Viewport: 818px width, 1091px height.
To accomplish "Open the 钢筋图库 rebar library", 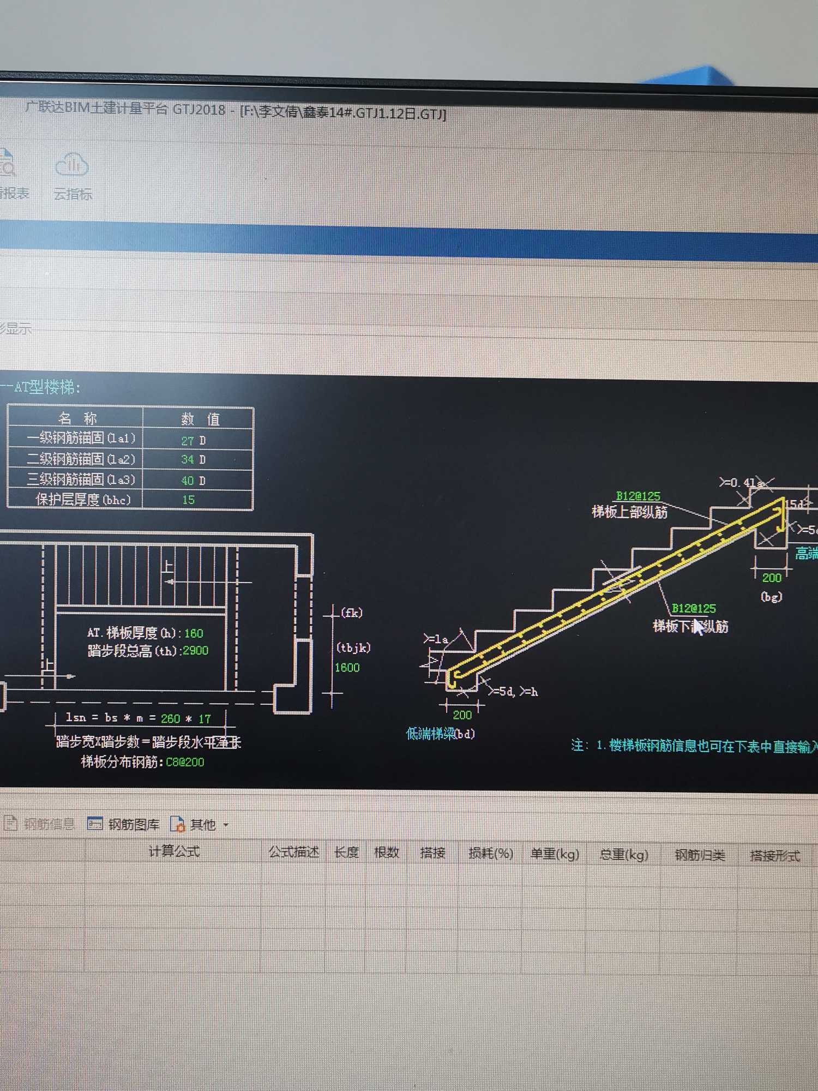I will (124, 824).
